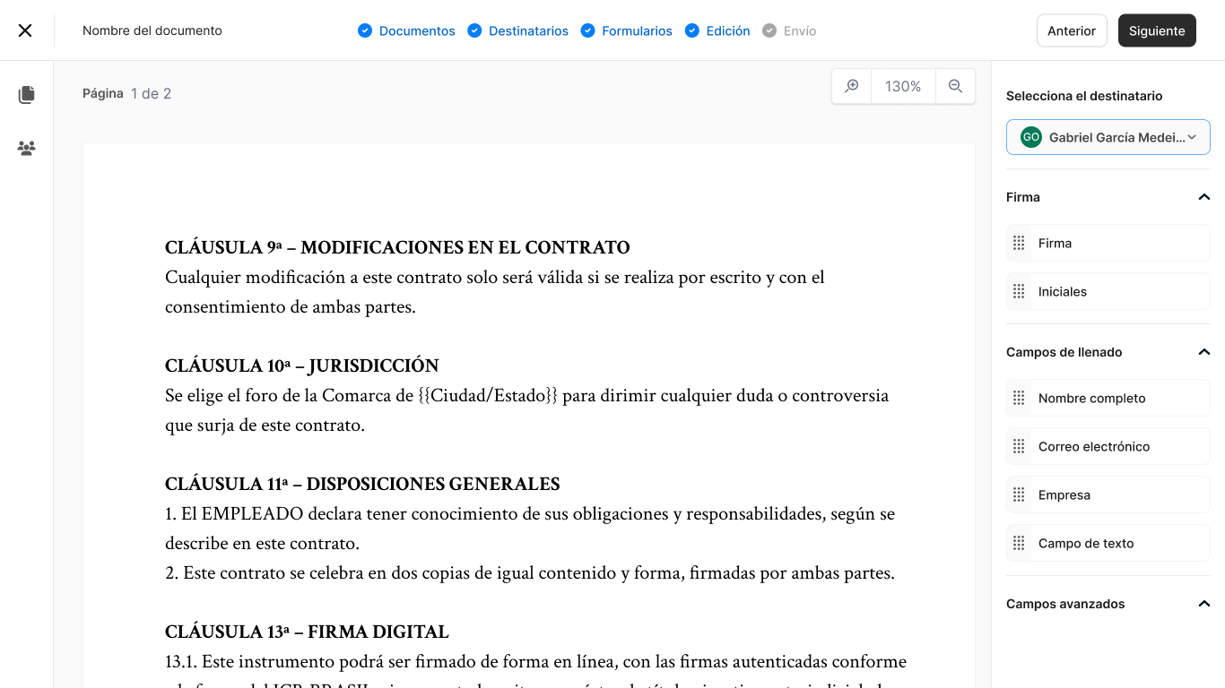Toggle the Campos avanzados section chevron
Screen dimensions: 1225x688
pos(1204,603)
